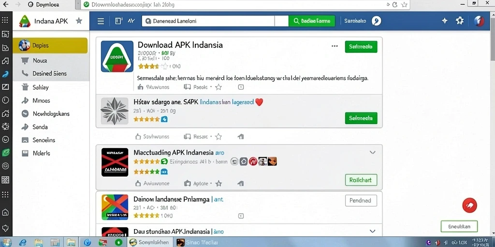Screen dimensions: 495x247
Task: Click the AY icon in header
Action: point(131,21)
